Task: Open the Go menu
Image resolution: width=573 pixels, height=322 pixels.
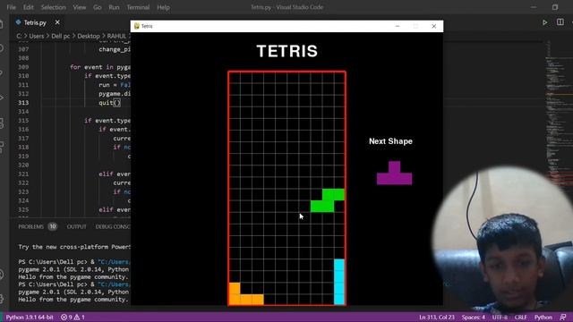Action: pyautogui.click(x=98, y=7)
